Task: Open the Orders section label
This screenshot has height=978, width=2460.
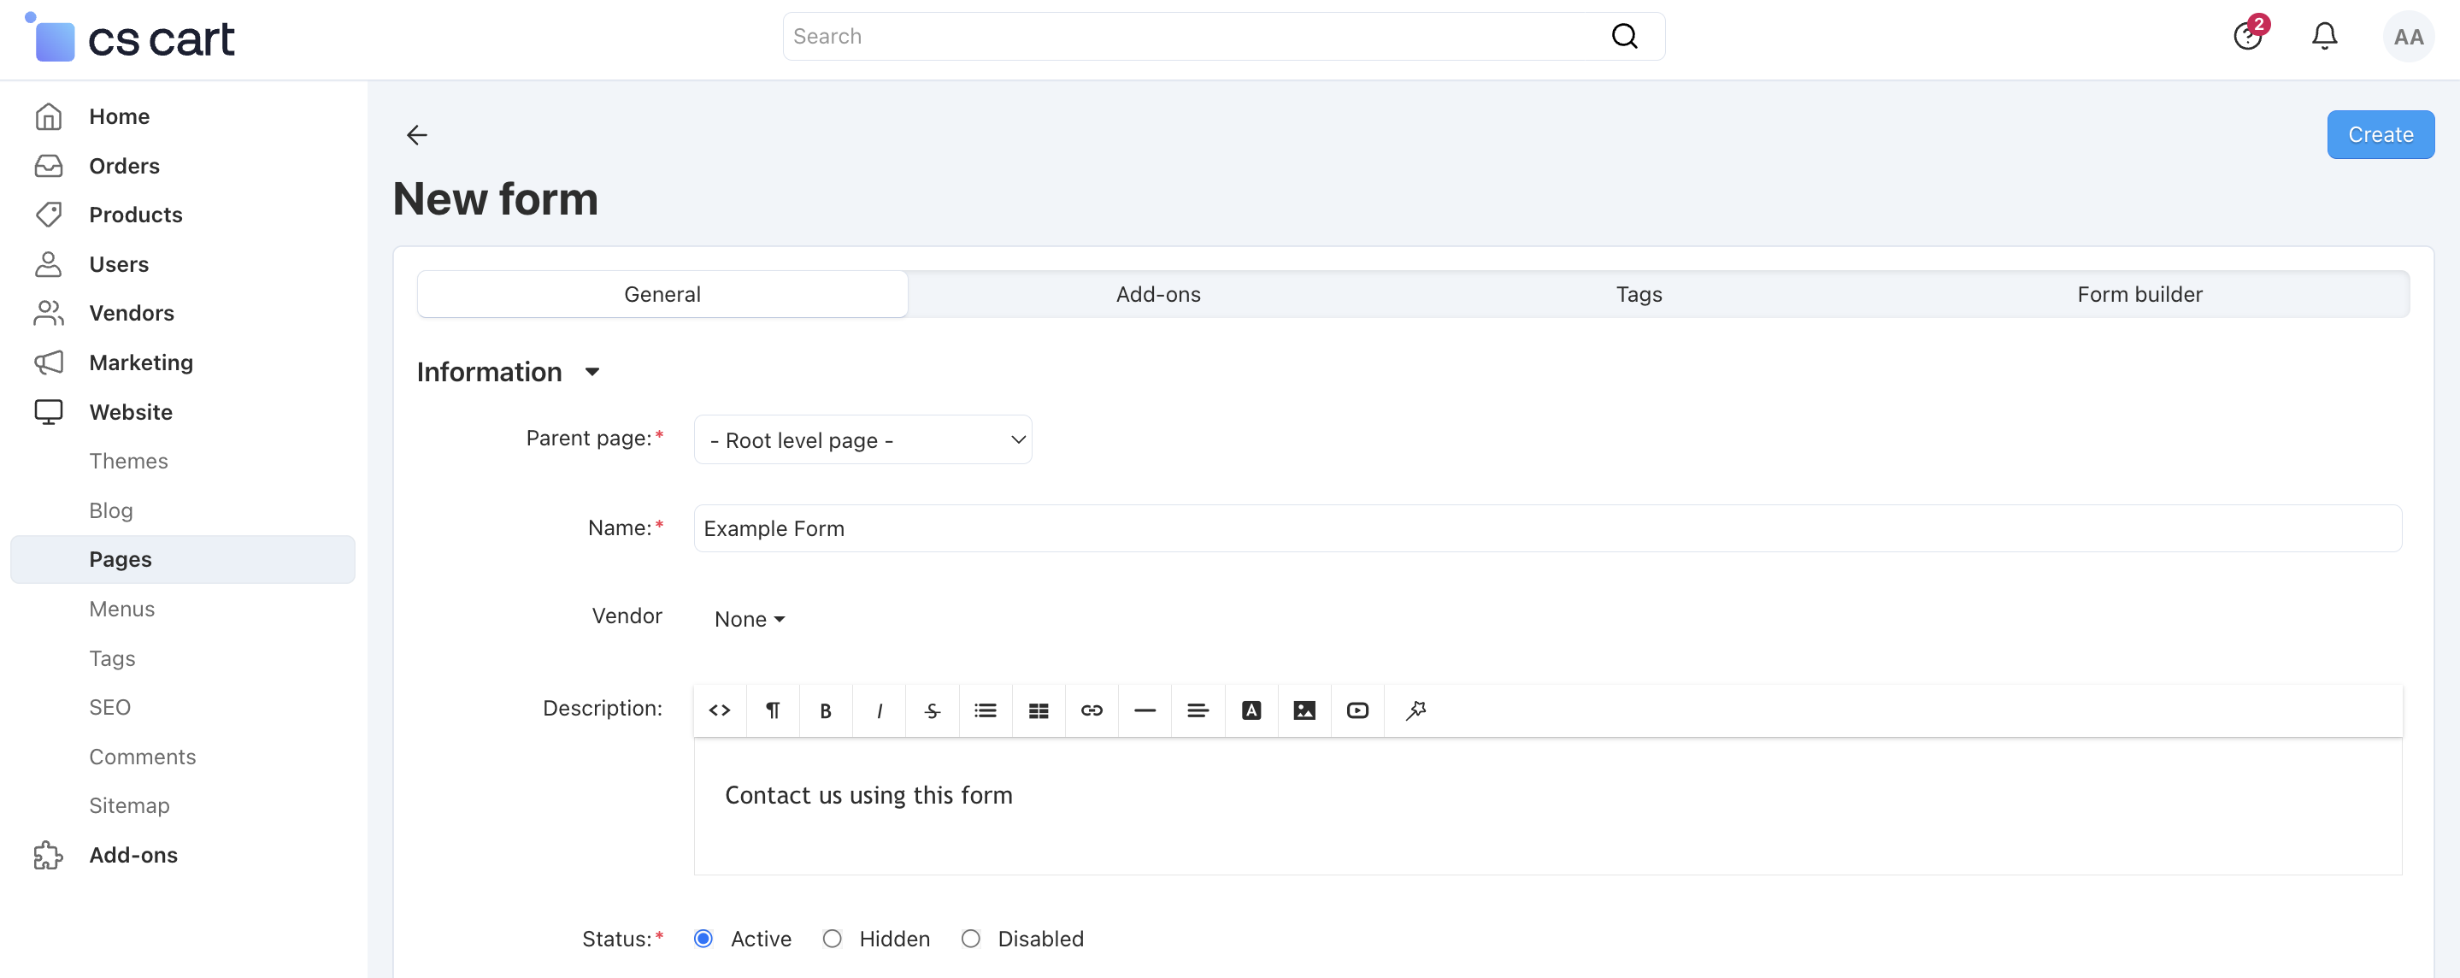Action: (x=124, y=166)
